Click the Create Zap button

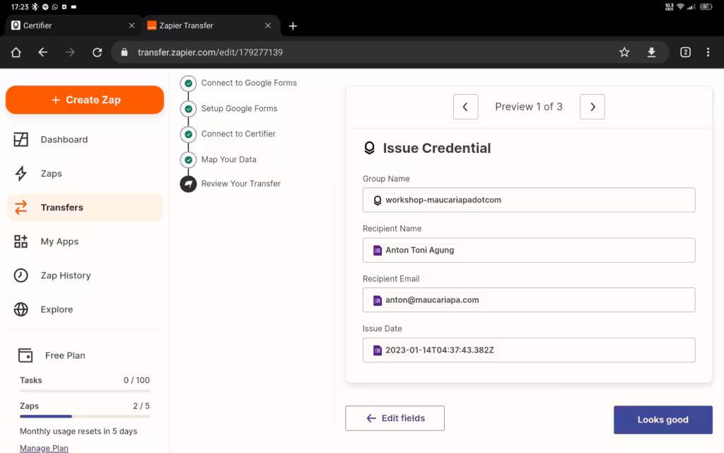point(85,100)
